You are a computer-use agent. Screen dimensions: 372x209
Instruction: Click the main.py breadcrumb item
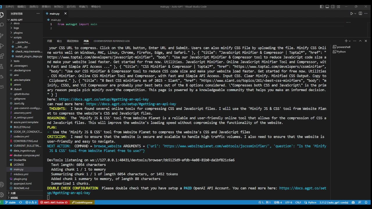point(54,20)
